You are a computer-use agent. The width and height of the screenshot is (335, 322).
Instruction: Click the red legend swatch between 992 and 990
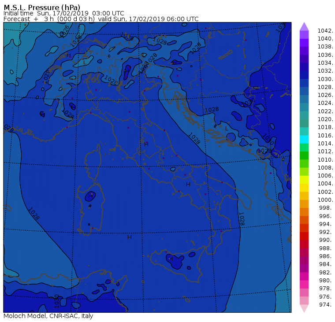click(x=304, y=236)
